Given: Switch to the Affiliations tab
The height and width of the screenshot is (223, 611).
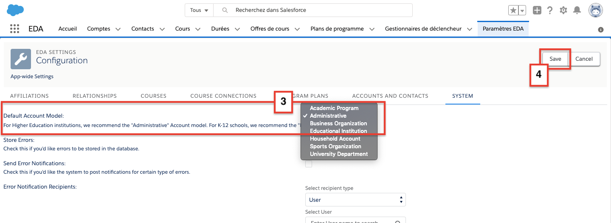Looking at the screenshot, I should point(29,96).
